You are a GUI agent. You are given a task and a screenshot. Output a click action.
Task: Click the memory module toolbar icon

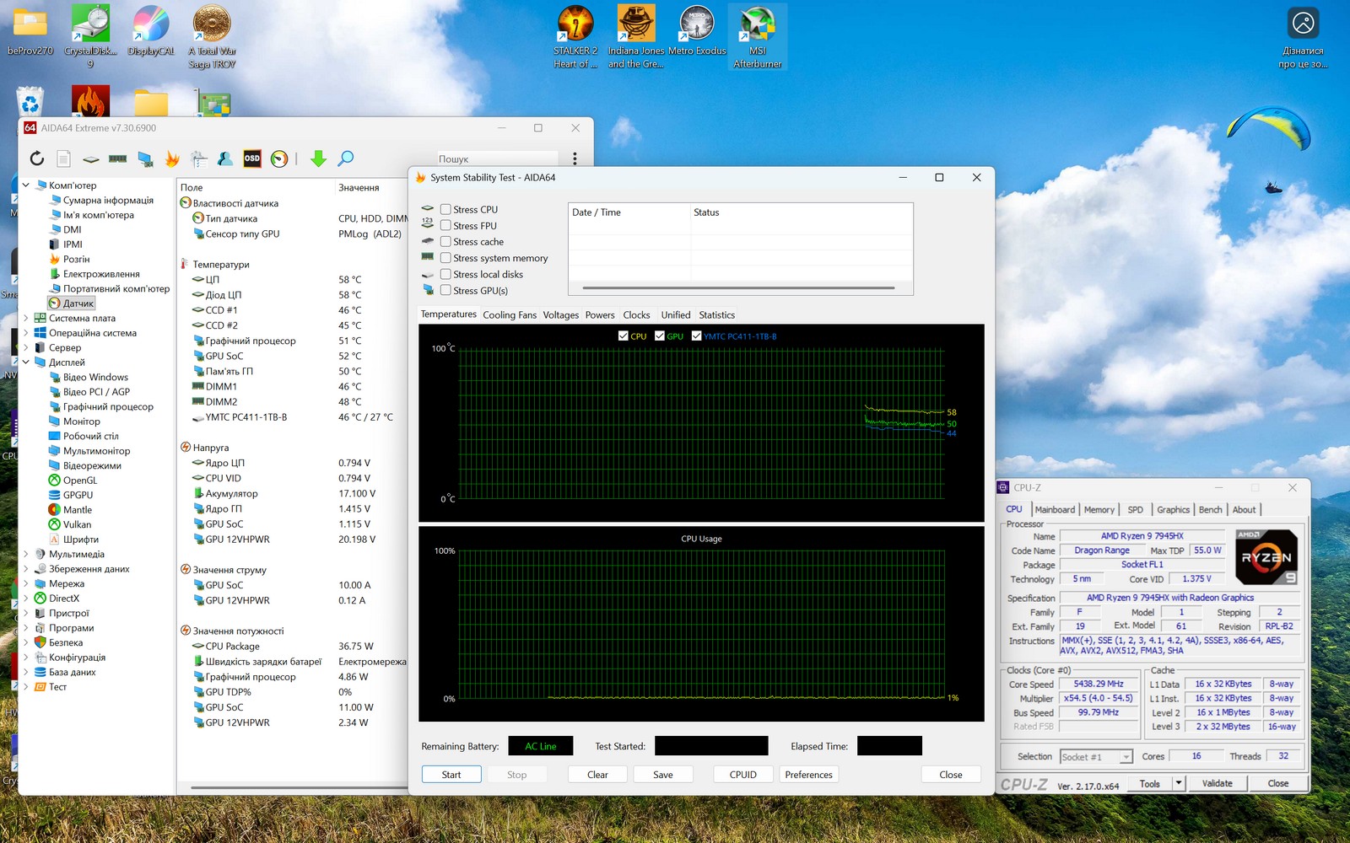[x=118, y=158]
